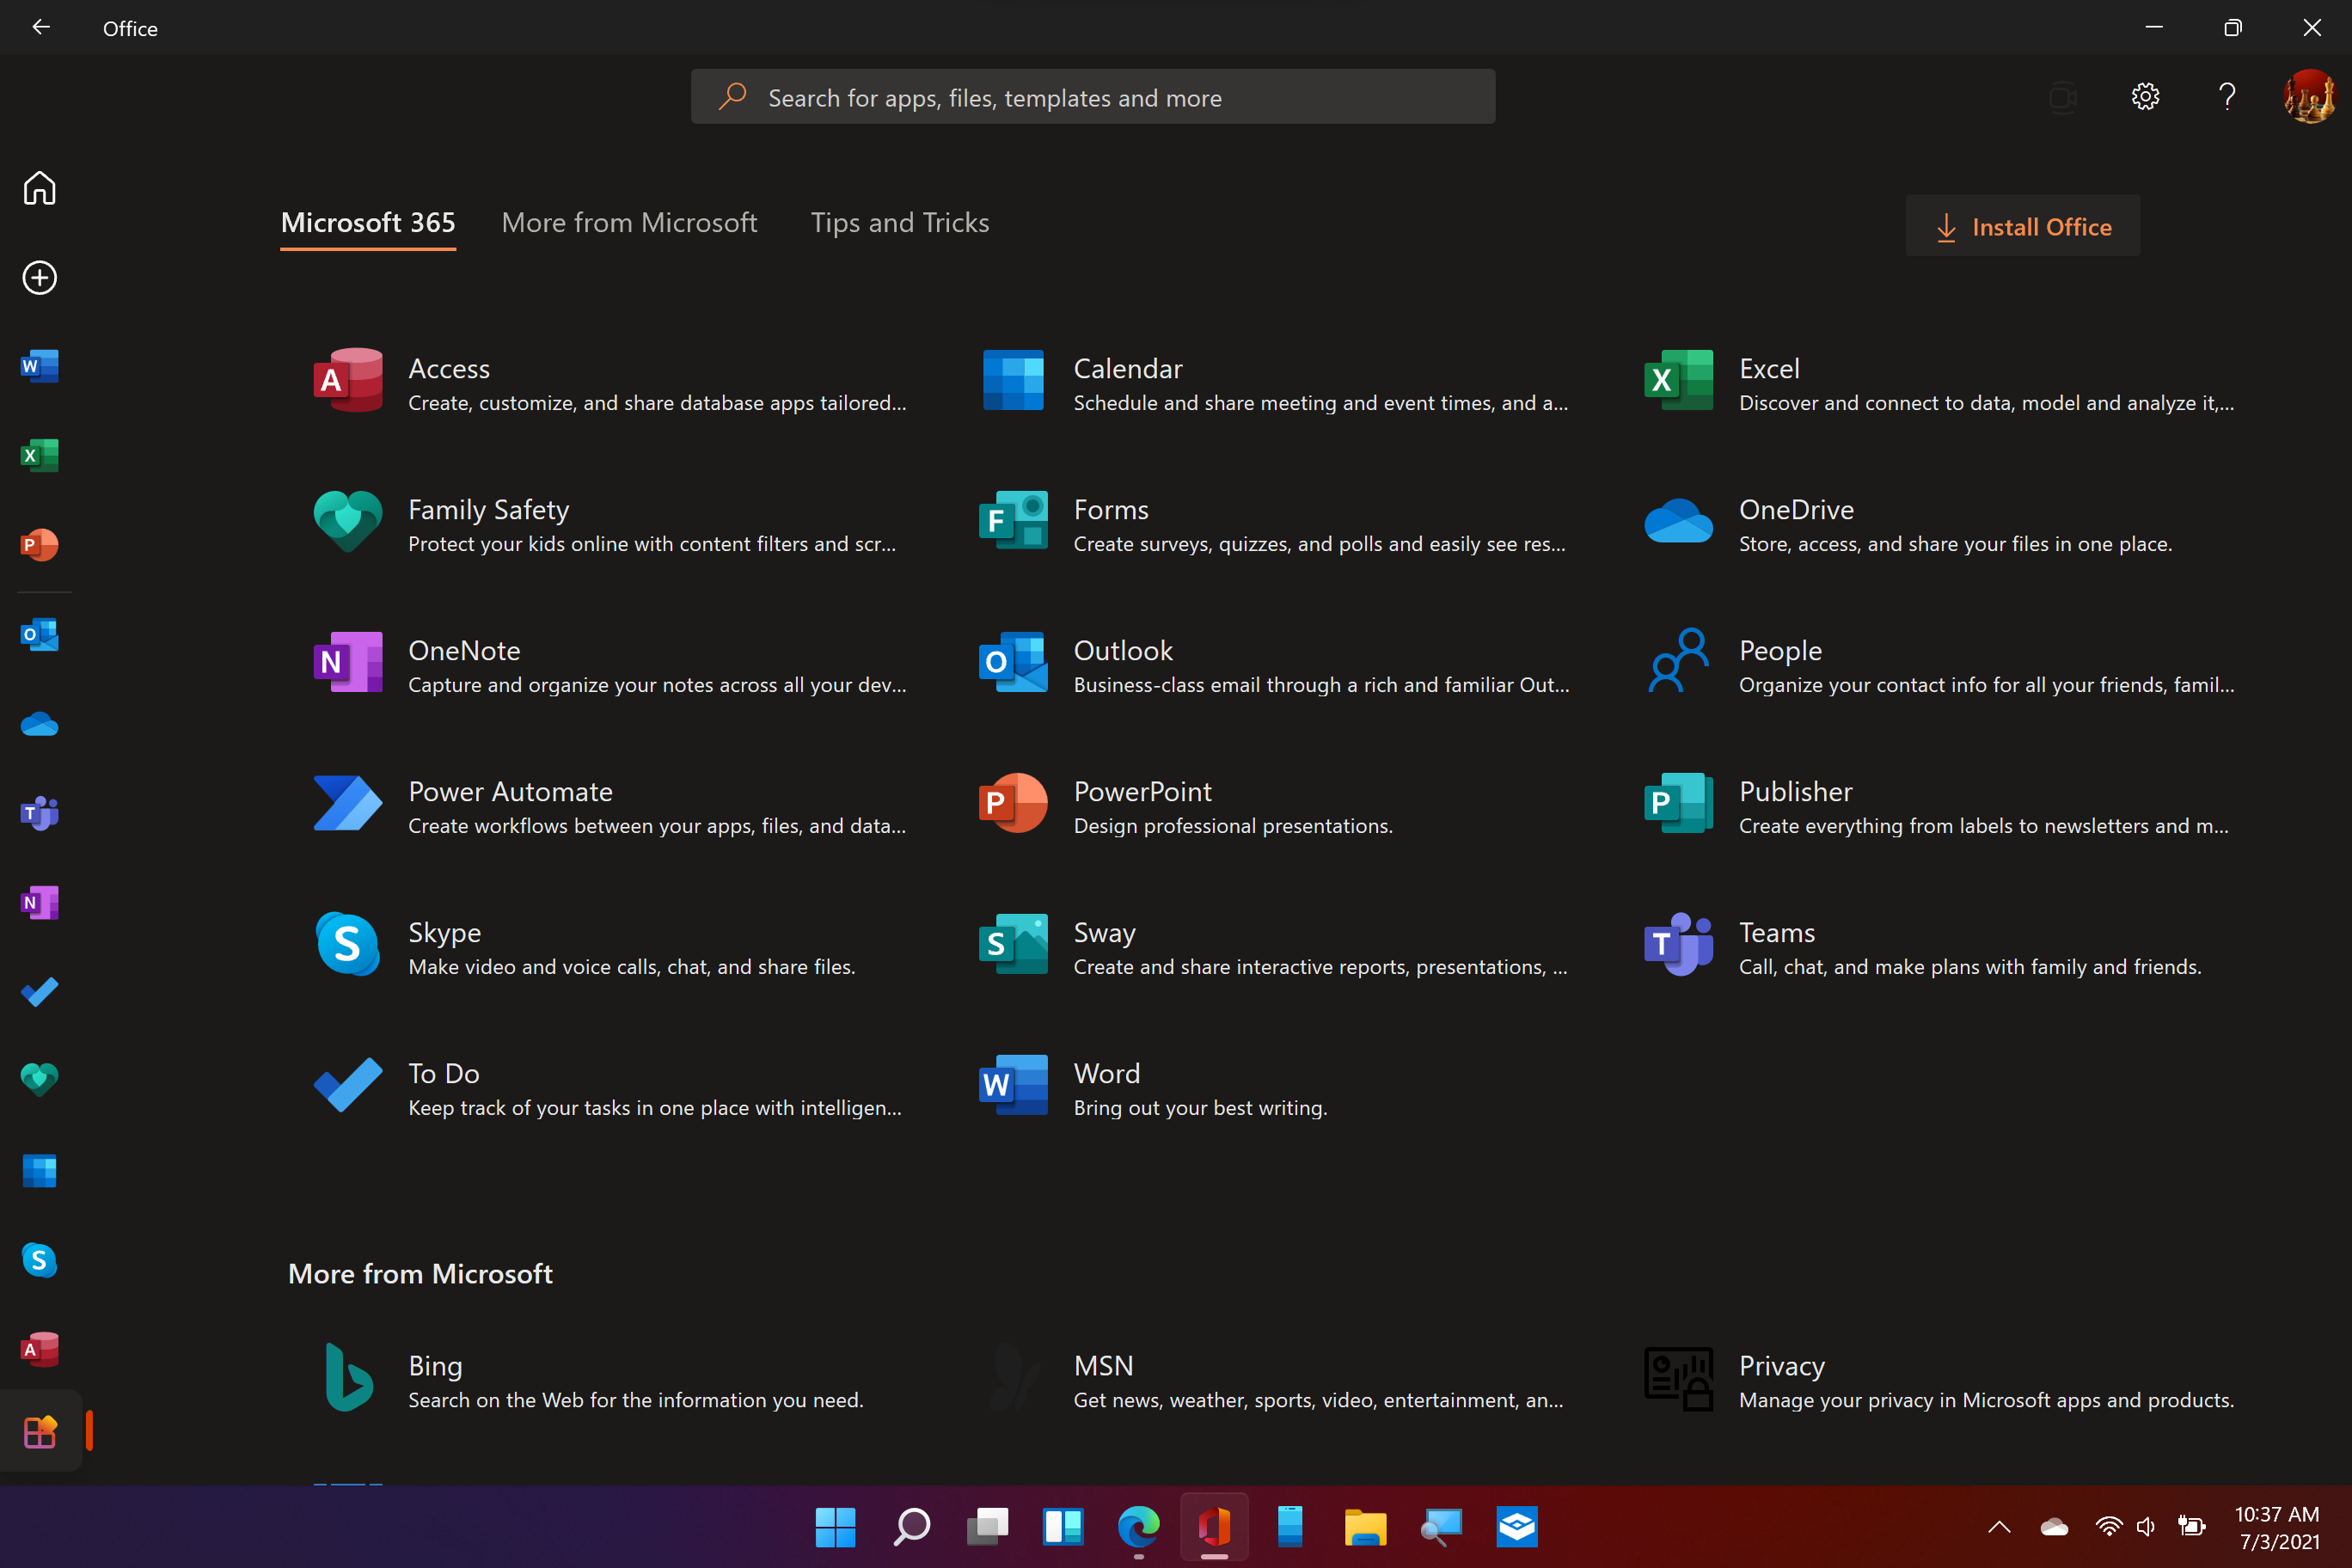Click the search bar for apps and files

pos(1092,96)
